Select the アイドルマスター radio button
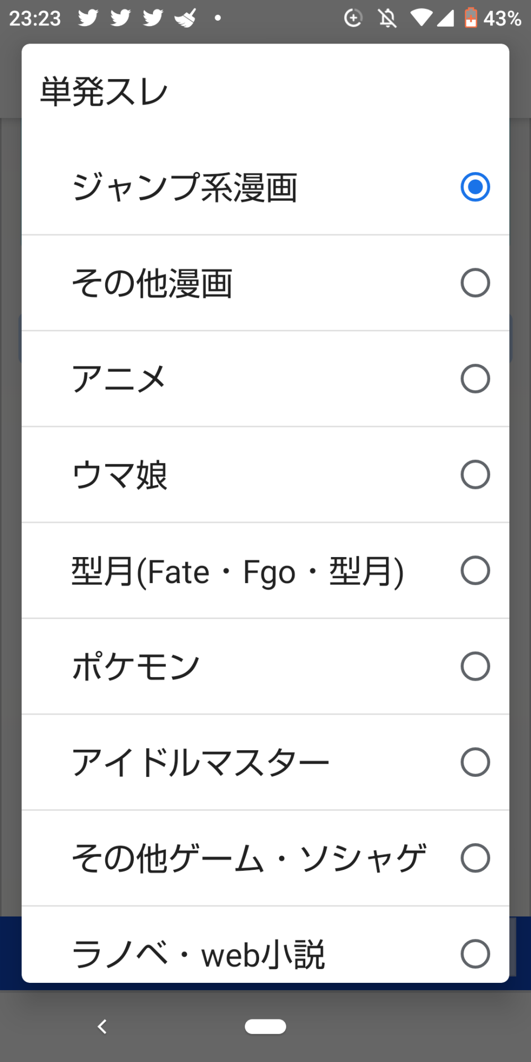Screen dimensions: 531x1062 475,762
